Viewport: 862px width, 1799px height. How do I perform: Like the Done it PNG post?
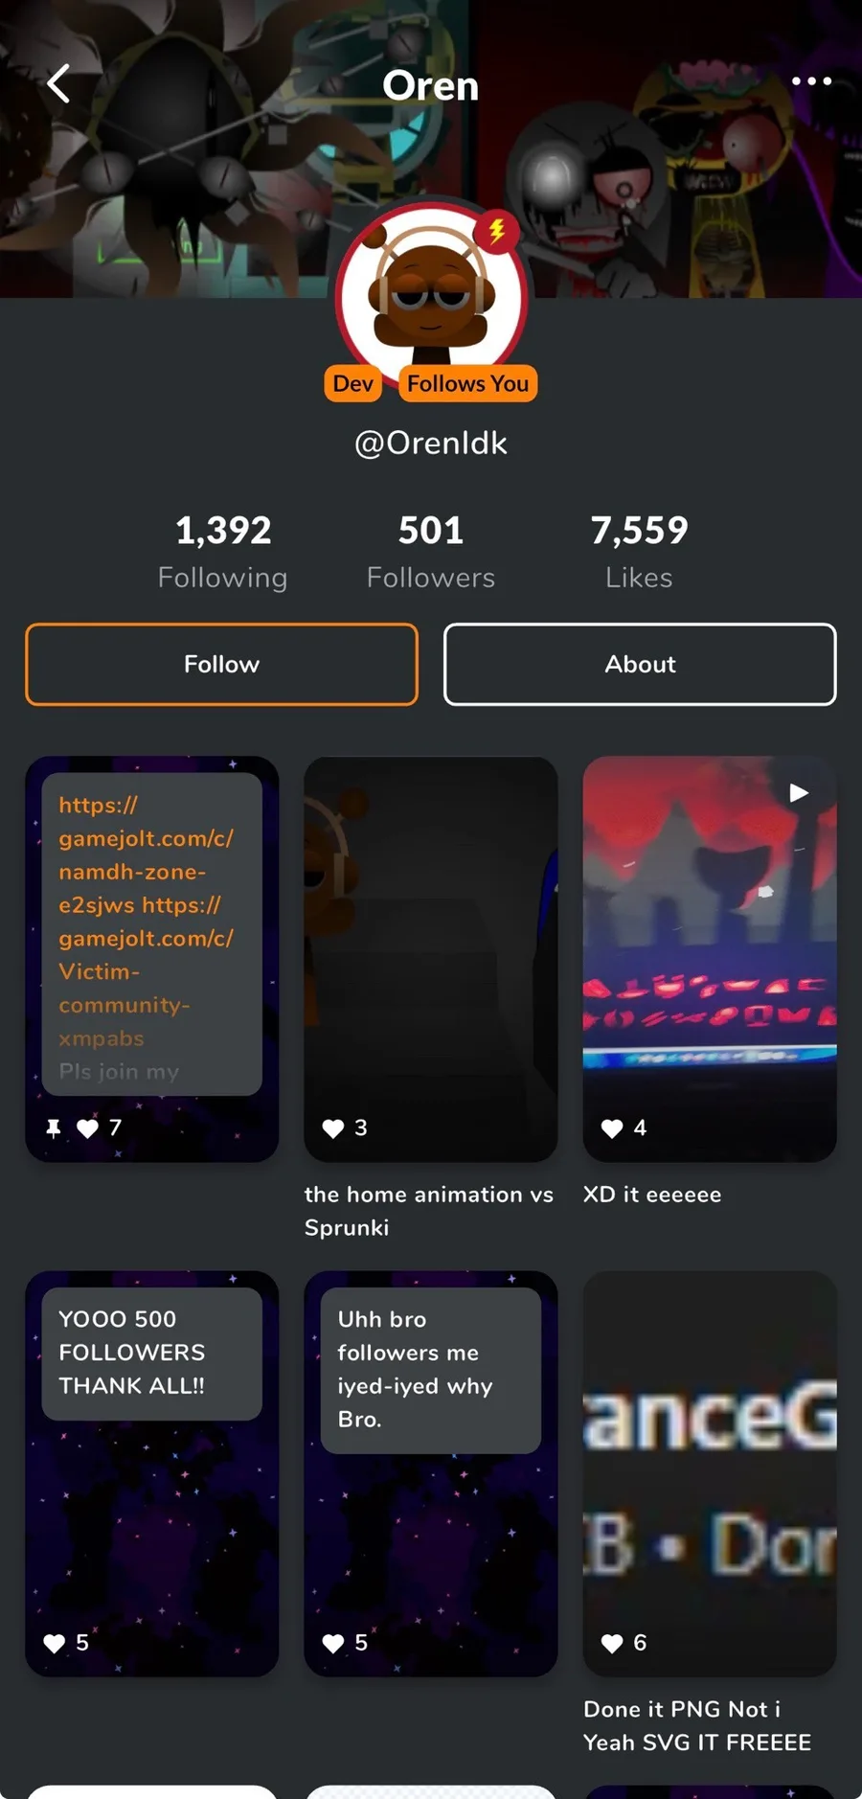[612, 1643]
